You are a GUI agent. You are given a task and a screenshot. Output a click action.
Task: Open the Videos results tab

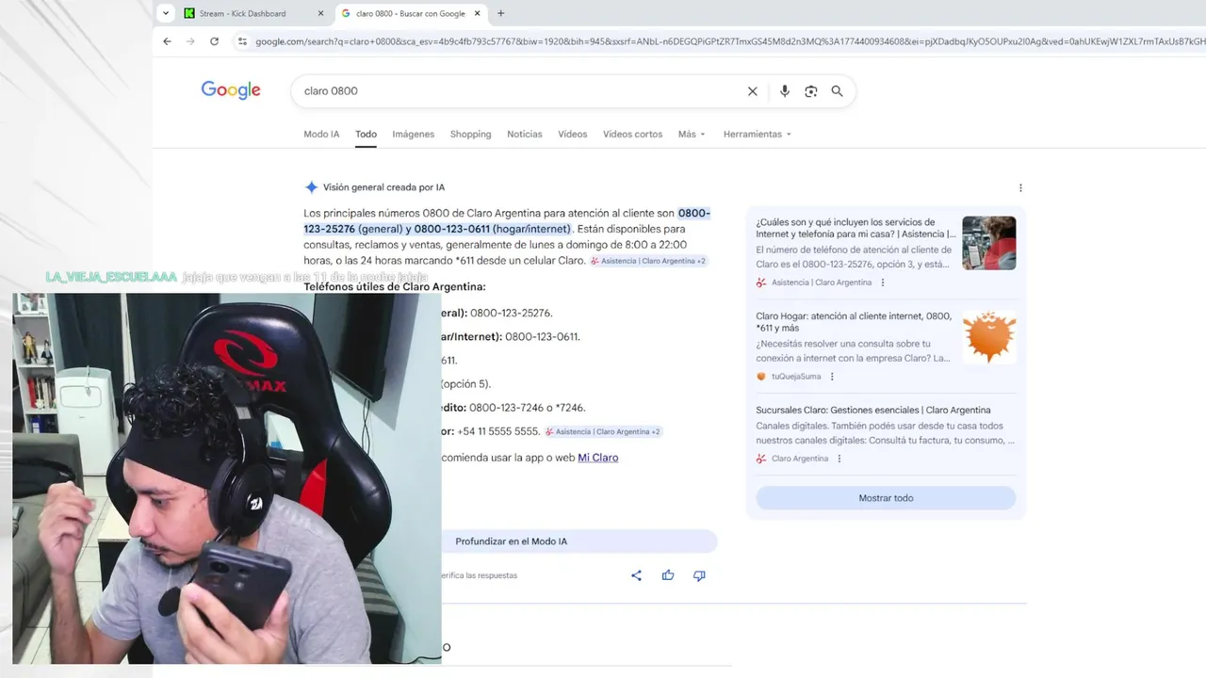pyautogui.click(x=572, y=134)
